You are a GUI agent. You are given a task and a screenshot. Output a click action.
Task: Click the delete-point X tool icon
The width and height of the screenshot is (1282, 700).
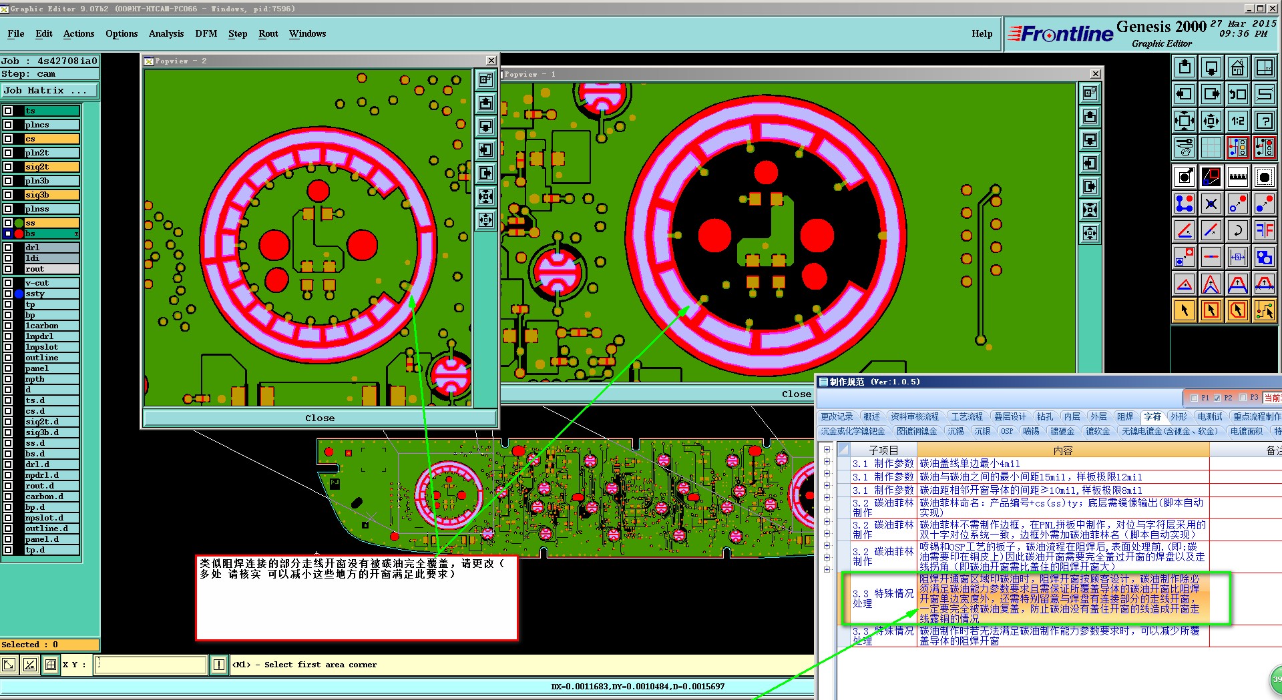(x=1211, y=204)
